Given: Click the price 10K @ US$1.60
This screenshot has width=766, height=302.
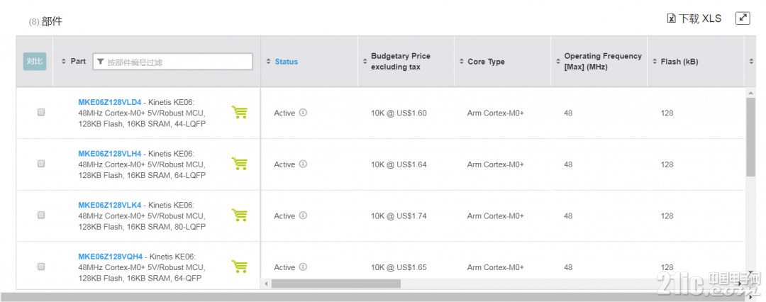Looking at the screenshot, I should click(399, 113).
